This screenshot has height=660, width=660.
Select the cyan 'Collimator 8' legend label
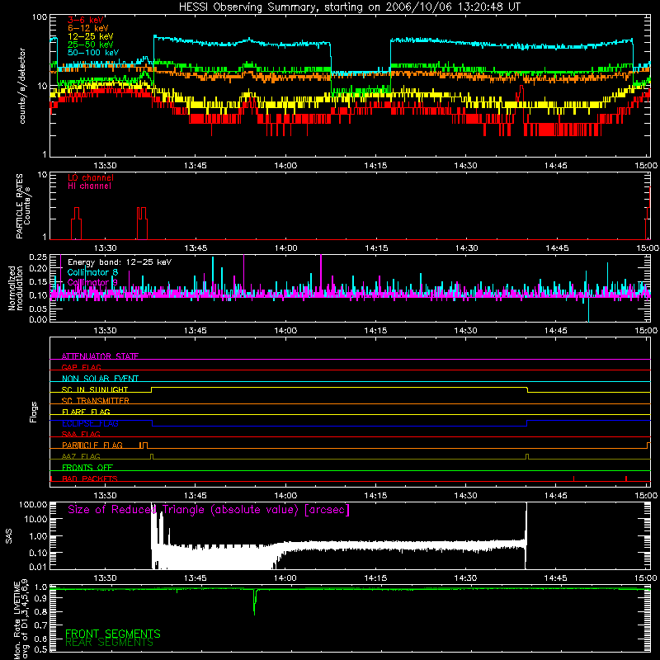click(92, 272)
